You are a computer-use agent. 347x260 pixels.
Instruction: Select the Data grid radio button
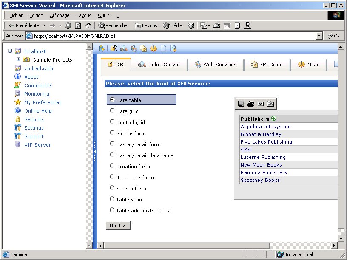click(x=112, y=111)
